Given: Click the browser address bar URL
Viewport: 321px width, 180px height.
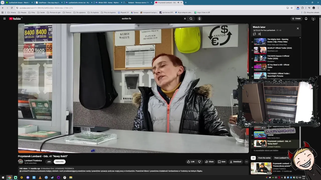Looking at the screenshot, I should tap(46, 8).
